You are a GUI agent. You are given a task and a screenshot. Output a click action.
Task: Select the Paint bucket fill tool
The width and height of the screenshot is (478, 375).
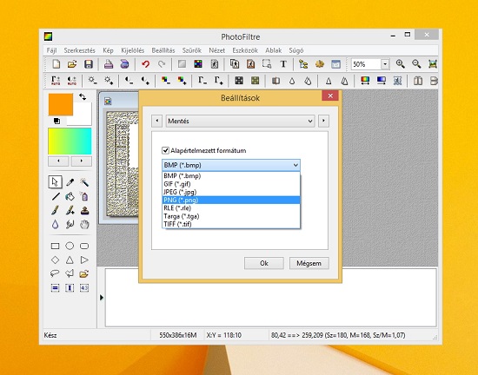click(70, 196)
